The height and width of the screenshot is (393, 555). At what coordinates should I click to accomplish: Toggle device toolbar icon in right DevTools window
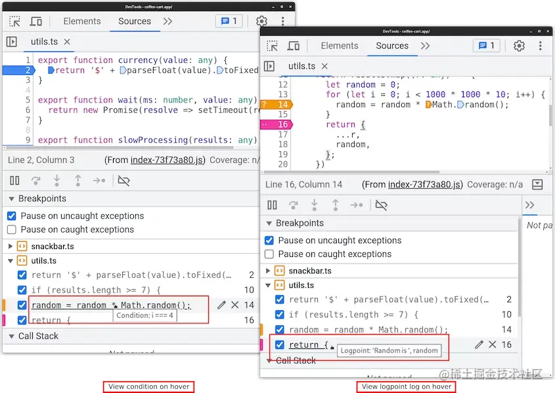tap(294, 46)
